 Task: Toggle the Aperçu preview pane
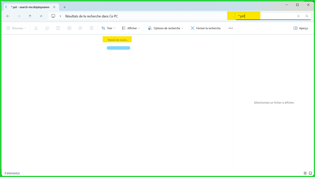[300, 28]
